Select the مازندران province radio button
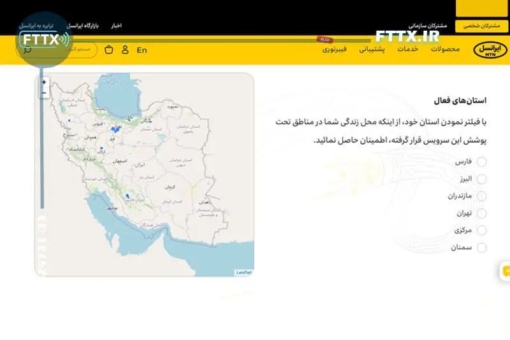Viewport: 510px width, 340px height. pyautogui.click(x=481, y=196)
